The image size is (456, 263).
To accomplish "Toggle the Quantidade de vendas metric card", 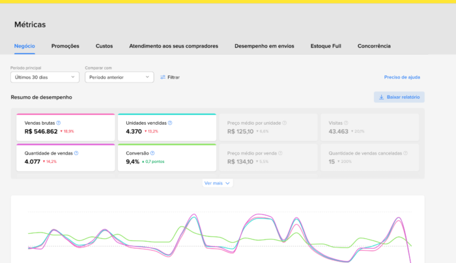I will pos(66,157).
